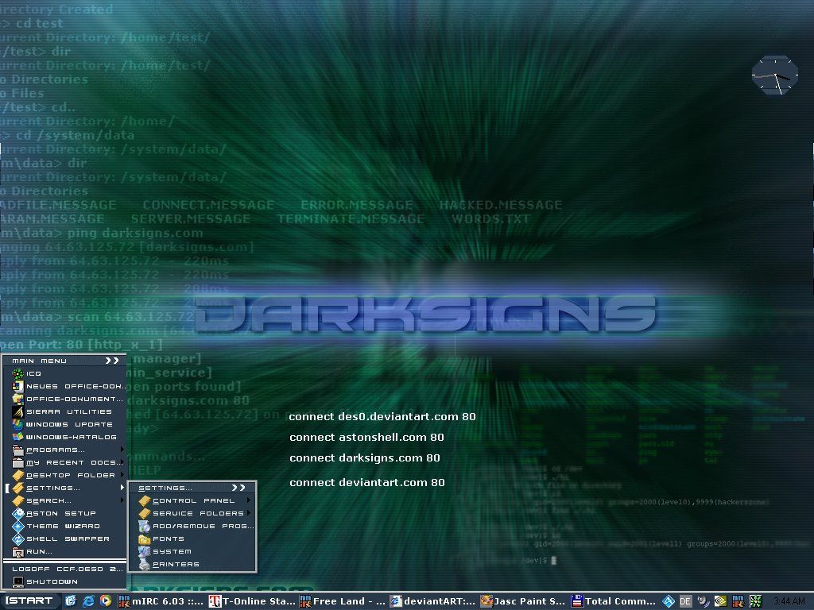Open System in Settings submenu
Viewport: 814px width, 610px height.
(x=192, y=551)
